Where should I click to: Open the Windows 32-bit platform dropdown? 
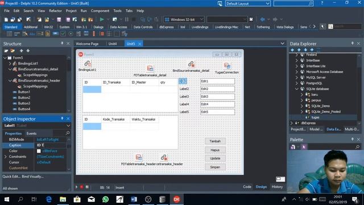[201, 19]
